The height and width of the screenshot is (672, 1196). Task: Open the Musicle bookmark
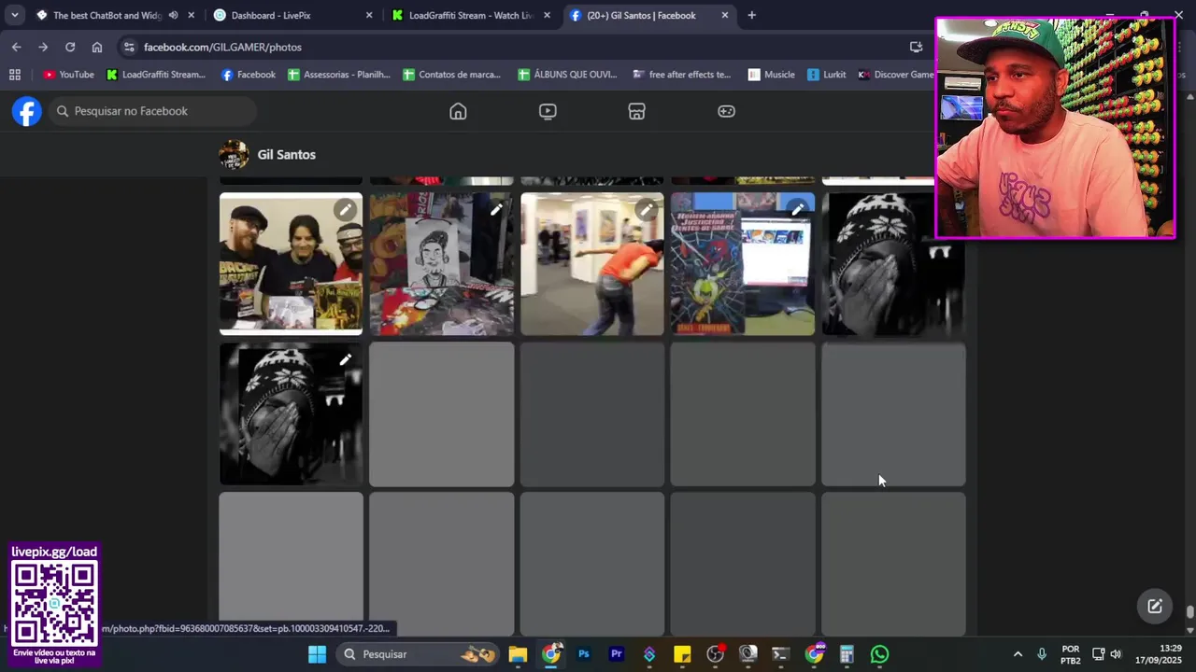[x=771, y=75]
